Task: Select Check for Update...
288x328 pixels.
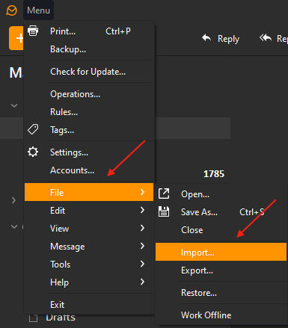Action: [x=89, y=72]
